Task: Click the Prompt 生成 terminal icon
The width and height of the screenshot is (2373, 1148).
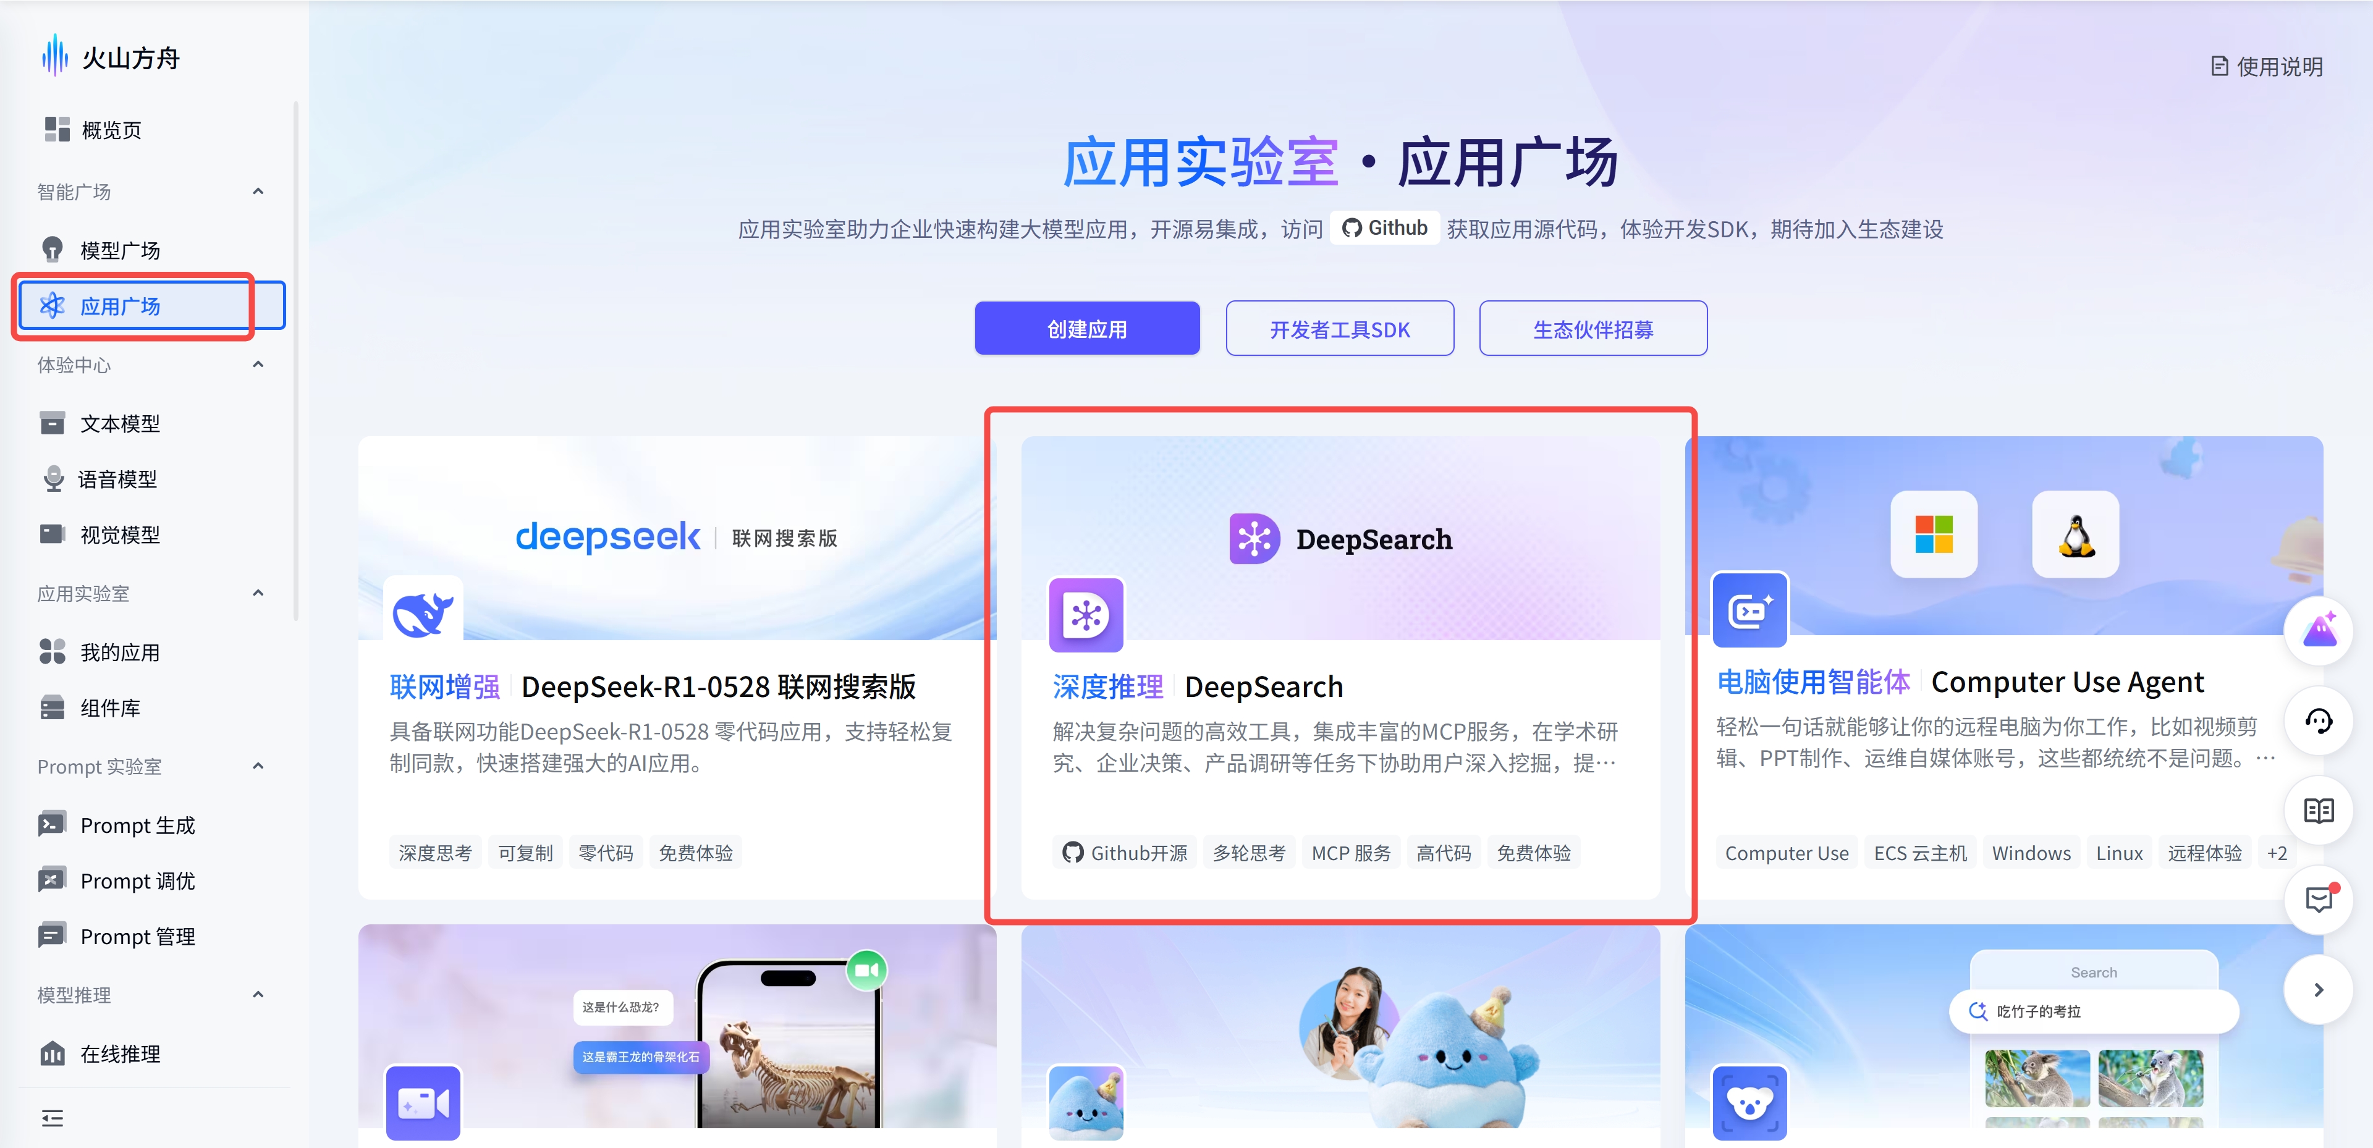Action: point(53,824)
